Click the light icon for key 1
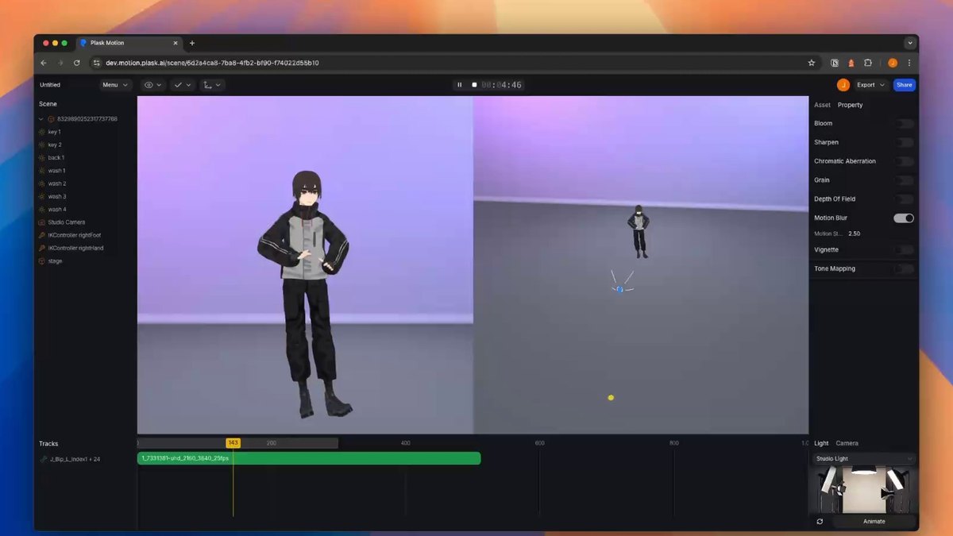Viewport: 953px width, 536px height. click(x=41, y=132)
